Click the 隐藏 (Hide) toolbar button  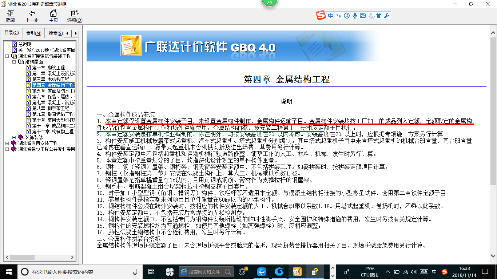11,16
